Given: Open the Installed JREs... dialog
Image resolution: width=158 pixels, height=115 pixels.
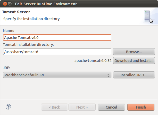Looking at the screenshot, I should (x=134, y=75).
